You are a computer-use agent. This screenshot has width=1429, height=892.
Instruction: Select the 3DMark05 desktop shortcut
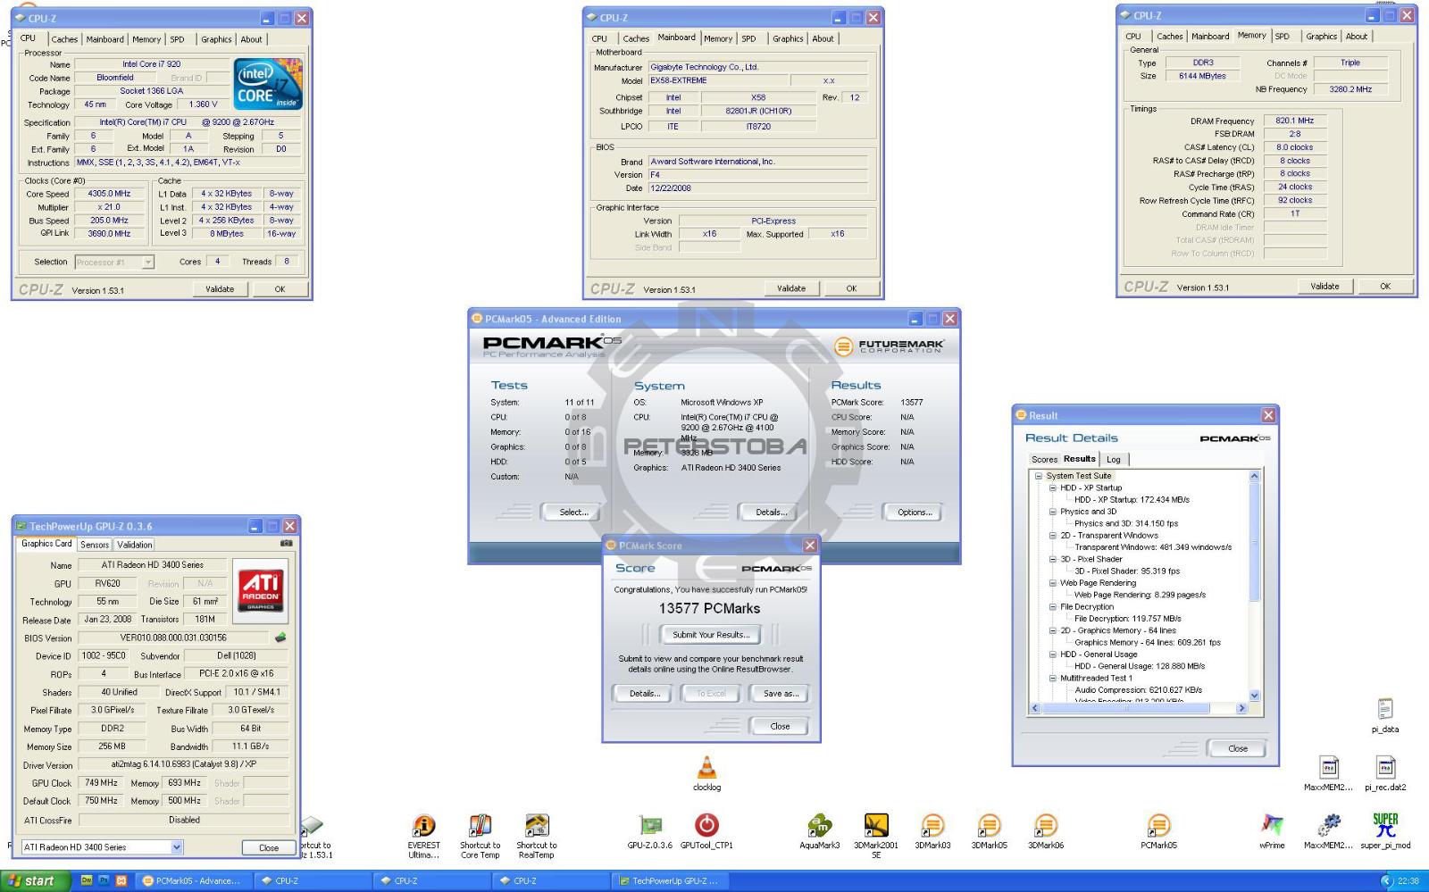pyautogui.click(x=989, y=826)
